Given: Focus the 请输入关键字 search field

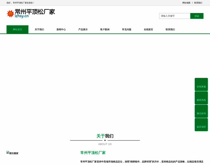Looking at the screenshot, I should (175, 16).
